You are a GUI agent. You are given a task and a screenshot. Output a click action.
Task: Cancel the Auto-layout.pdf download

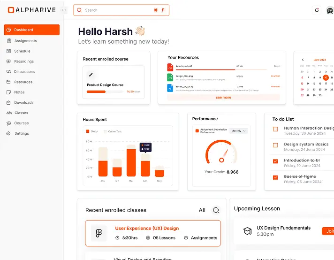277,66
